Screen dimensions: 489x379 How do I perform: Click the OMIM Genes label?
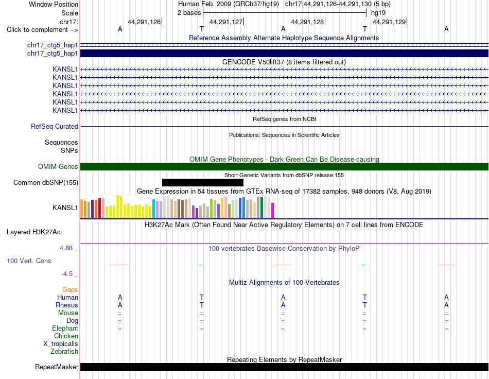point(58,166)
